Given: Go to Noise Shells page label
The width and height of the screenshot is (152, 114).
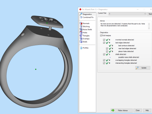Looking at the screenshot, I should 87,29.
